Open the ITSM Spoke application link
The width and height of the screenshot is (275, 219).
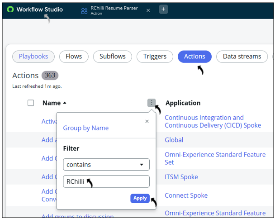pyautogui.click(x=181, y=177)
